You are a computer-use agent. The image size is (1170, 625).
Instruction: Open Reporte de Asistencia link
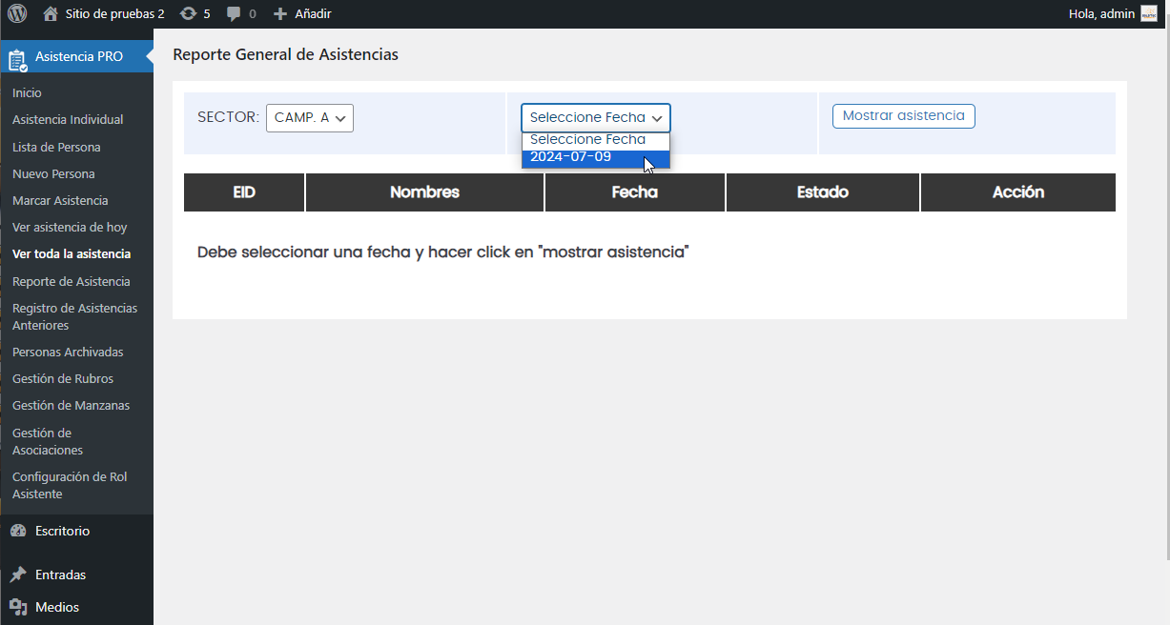click(x=72, y=282)
